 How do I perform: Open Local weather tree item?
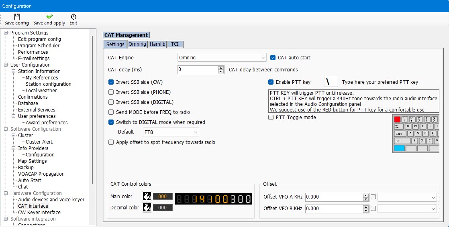click(41, 90)
